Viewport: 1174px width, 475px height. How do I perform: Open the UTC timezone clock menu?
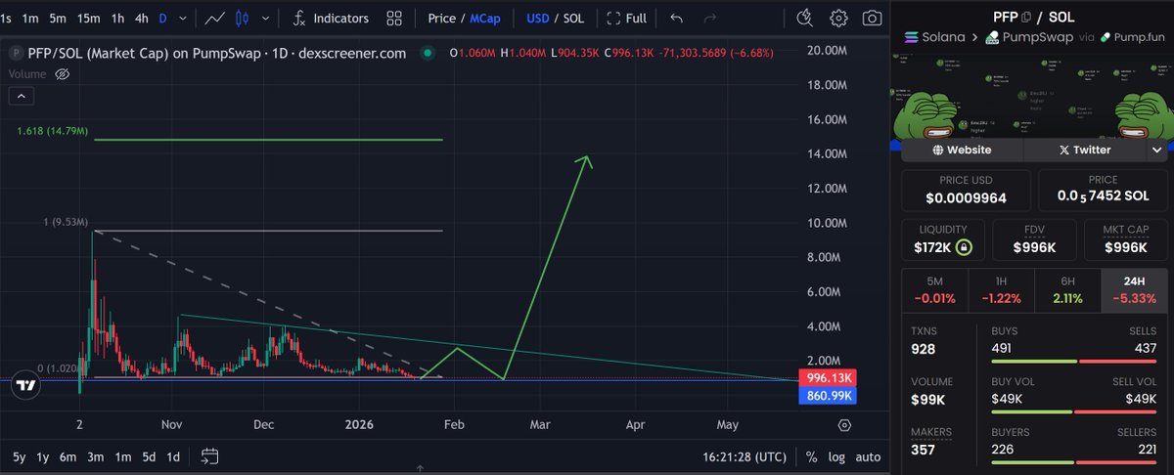(x=744, y=456)
